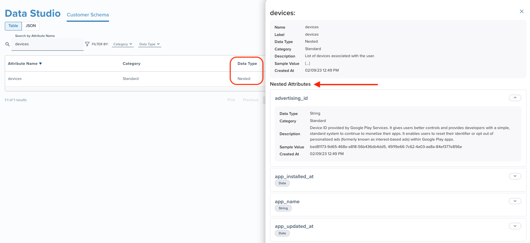Screen dimensions: 530x243
Task: Open the Customer Schema tab
Action: [88, 15]
